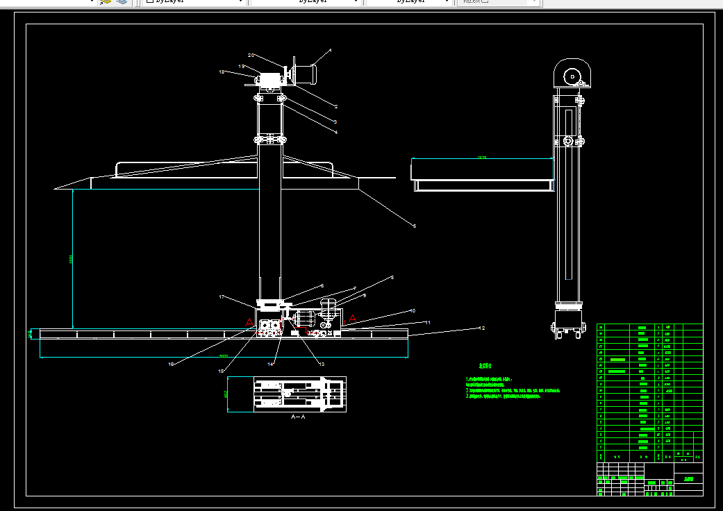The image size is (723, 511).
Task: Select the A—A plan section drawing
Action: pos(300,394)
